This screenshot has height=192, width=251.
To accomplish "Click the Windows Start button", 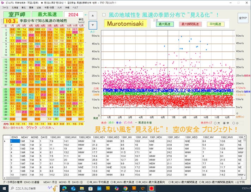I will coord(4,188).
